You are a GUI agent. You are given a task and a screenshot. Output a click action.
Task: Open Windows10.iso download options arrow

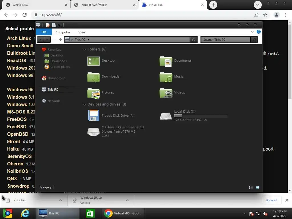(x=127, y=200)
